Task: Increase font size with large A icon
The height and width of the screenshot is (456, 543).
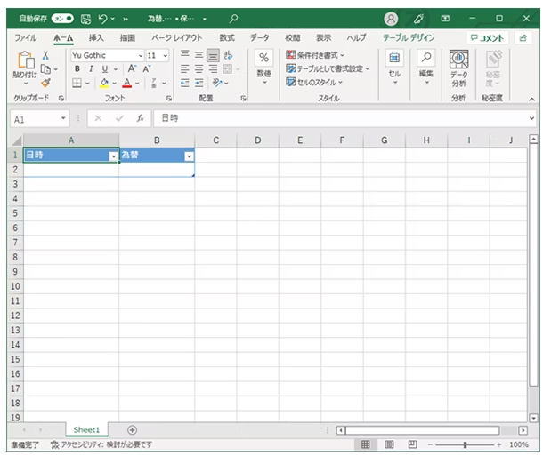Action: coord(132,68)
